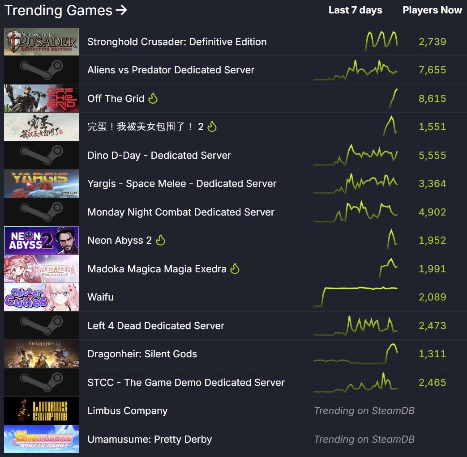Click the Off The Grid game thumbnail
The width and height of the screenshot is (467, 457).
click(41, 98)
